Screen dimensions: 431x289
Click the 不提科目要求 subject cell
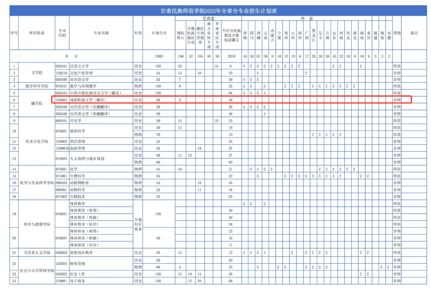[x=138, y=224]
